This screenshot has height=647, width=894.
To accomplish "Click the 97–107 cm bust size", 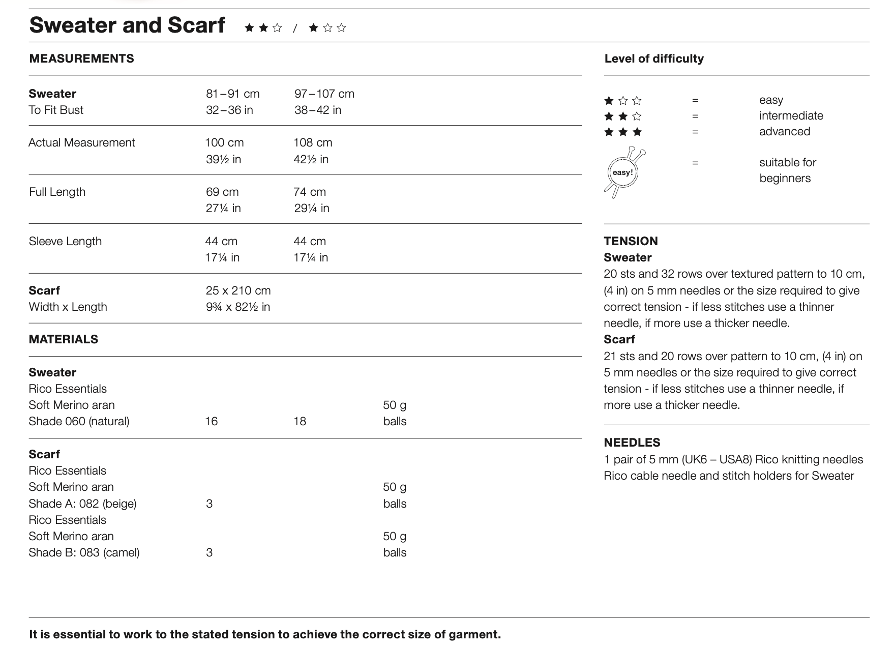I will point(324,94).
